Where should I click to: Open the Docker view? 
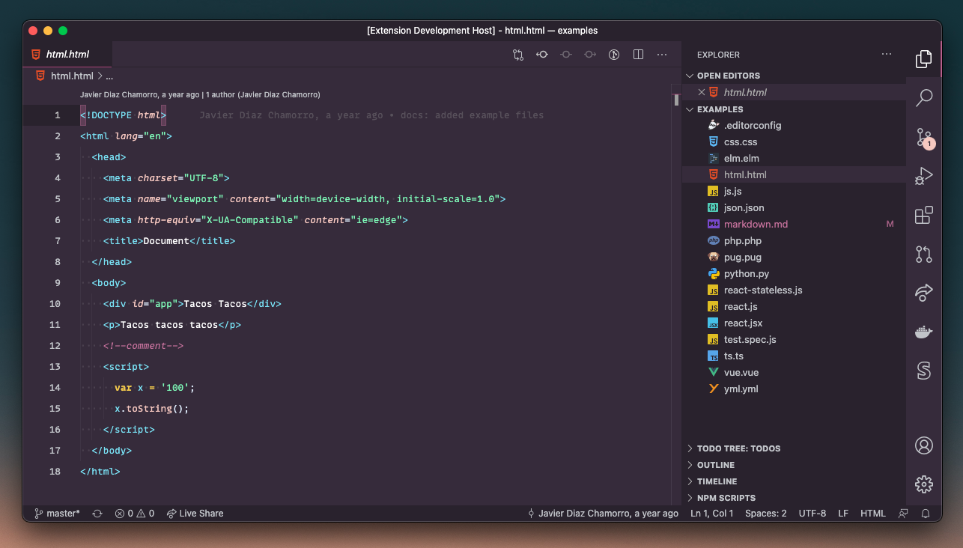[x=924, y=332]
